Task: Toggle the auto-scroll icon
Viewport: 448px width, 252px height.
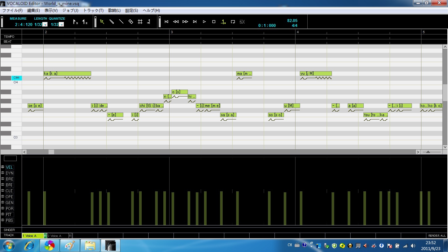Action: [x=223, y=22]
